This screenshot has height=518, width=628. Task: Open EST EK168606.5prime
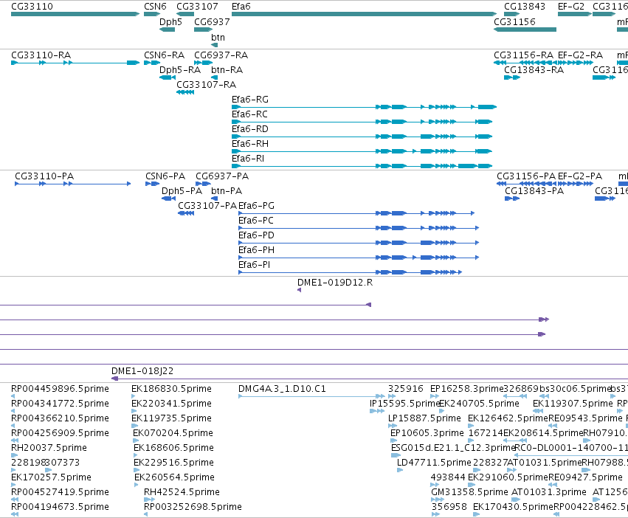pos(174,447)
